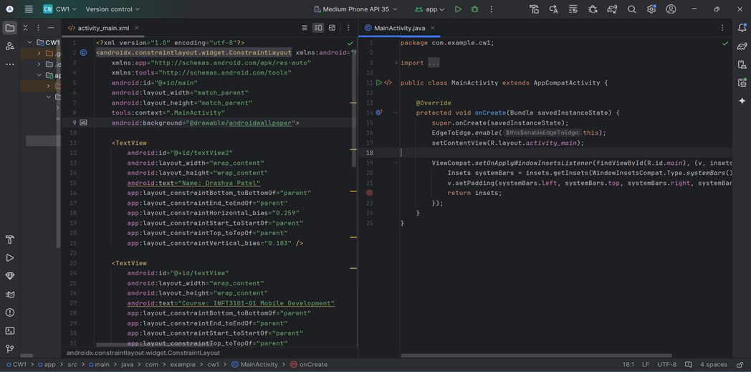Click the Apply Changes toolbar icon
Image resolution: width=751 pixels, height=372 pixels.
pos(554,9)
